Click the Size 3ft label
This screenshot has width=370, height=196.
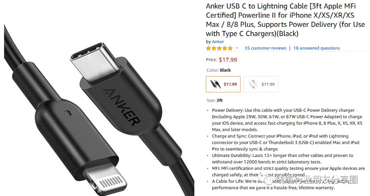click(214, 100)
